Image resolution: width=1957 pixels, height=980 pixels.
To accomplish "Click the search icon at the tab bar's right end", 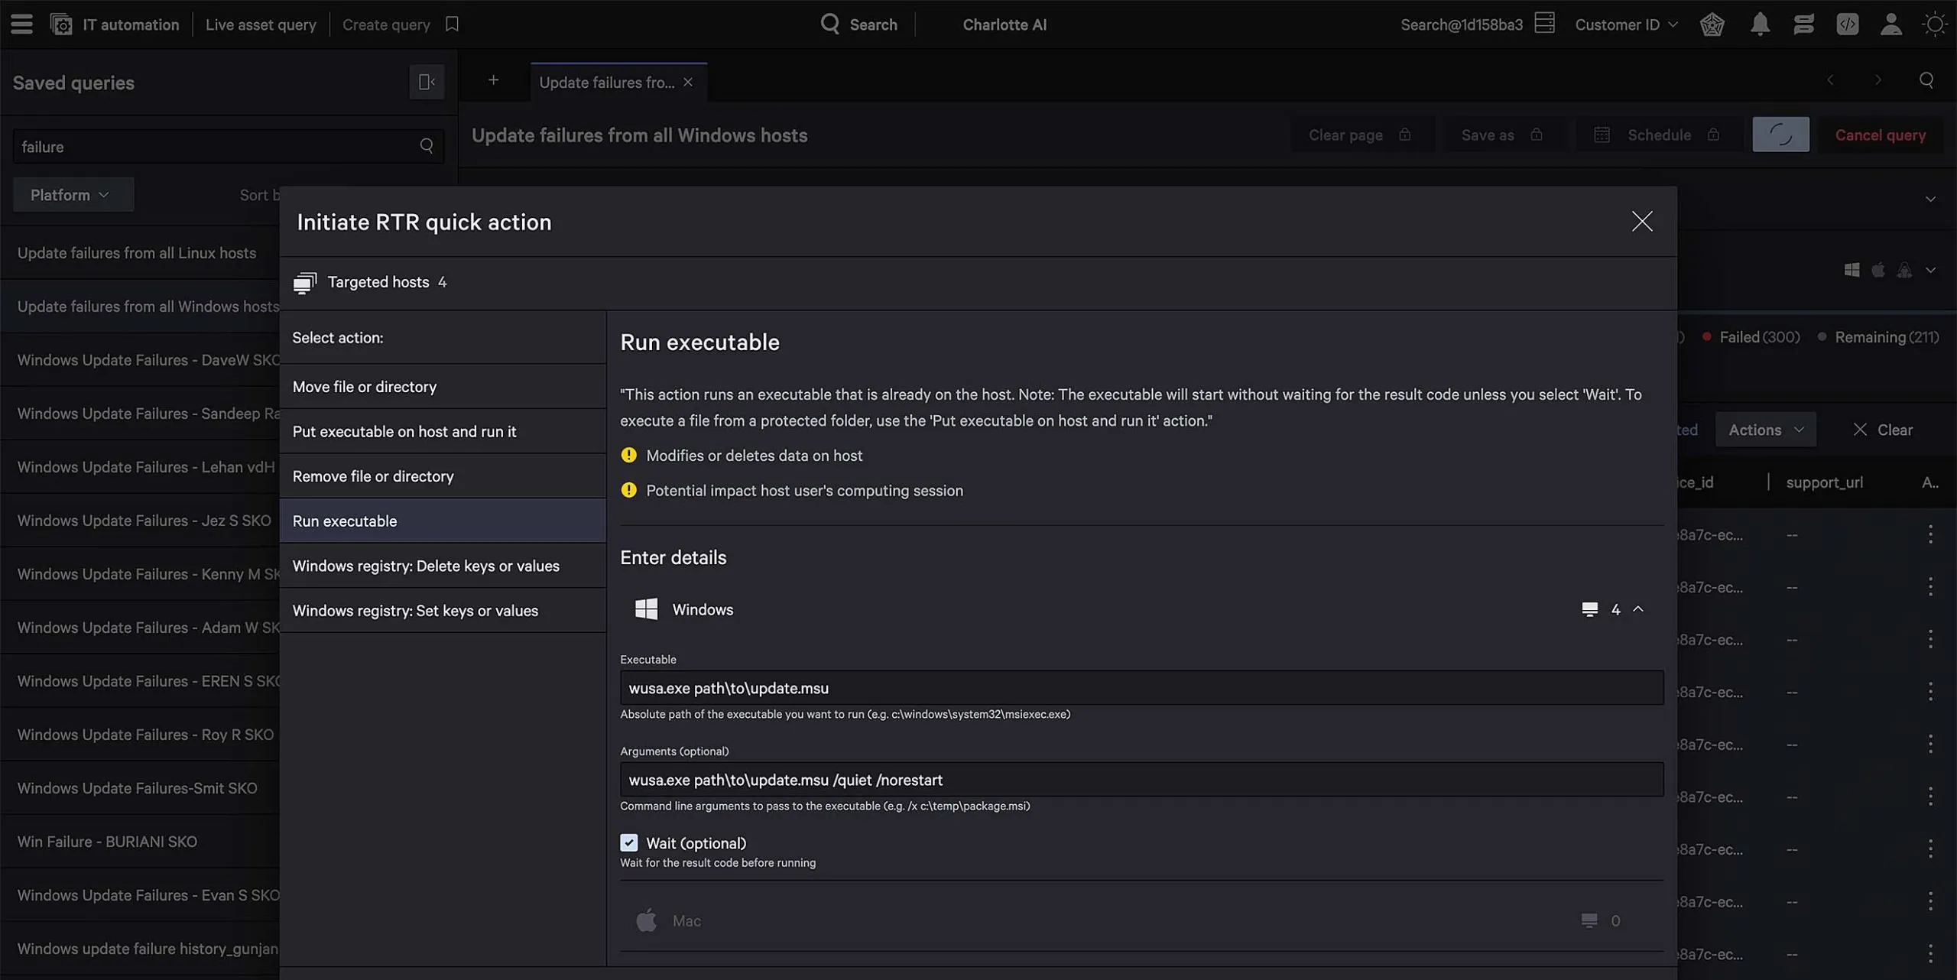I will point(1926,80).
